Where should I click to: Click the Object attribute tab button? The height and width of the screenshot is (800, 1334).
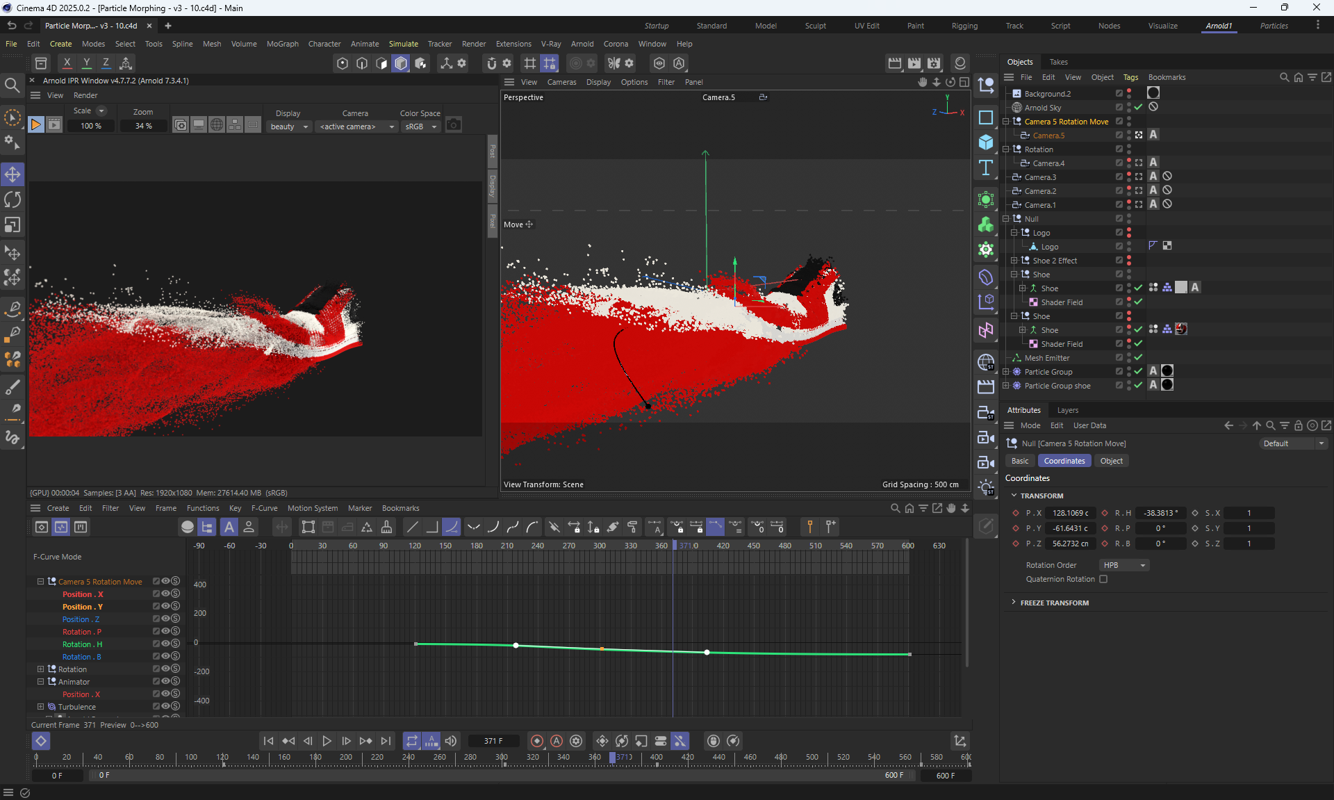tap(1111, 461)
